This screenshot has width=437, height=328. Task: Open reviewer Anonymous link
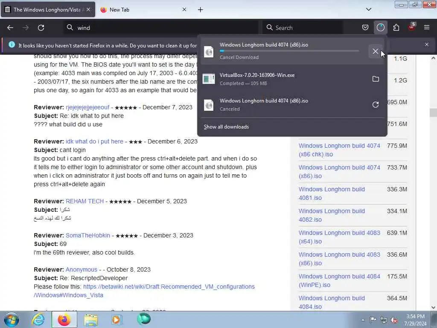[82, 270]
